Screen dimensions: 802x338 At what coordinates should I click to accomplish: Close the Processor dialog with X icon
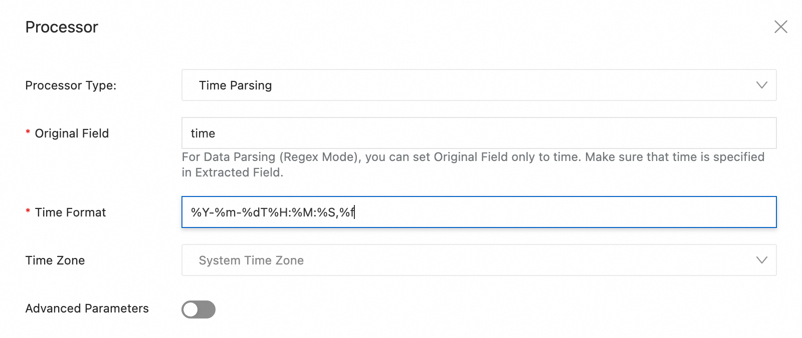780,26
